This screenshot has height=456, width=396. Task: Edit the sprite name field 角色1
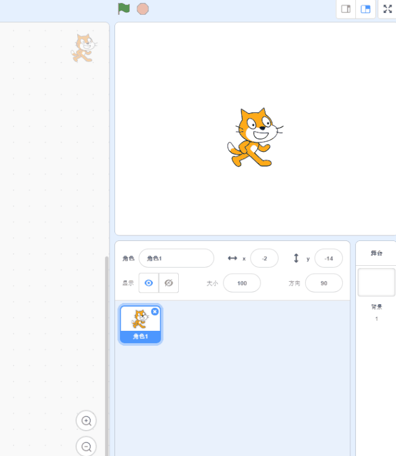coord(176,258)
